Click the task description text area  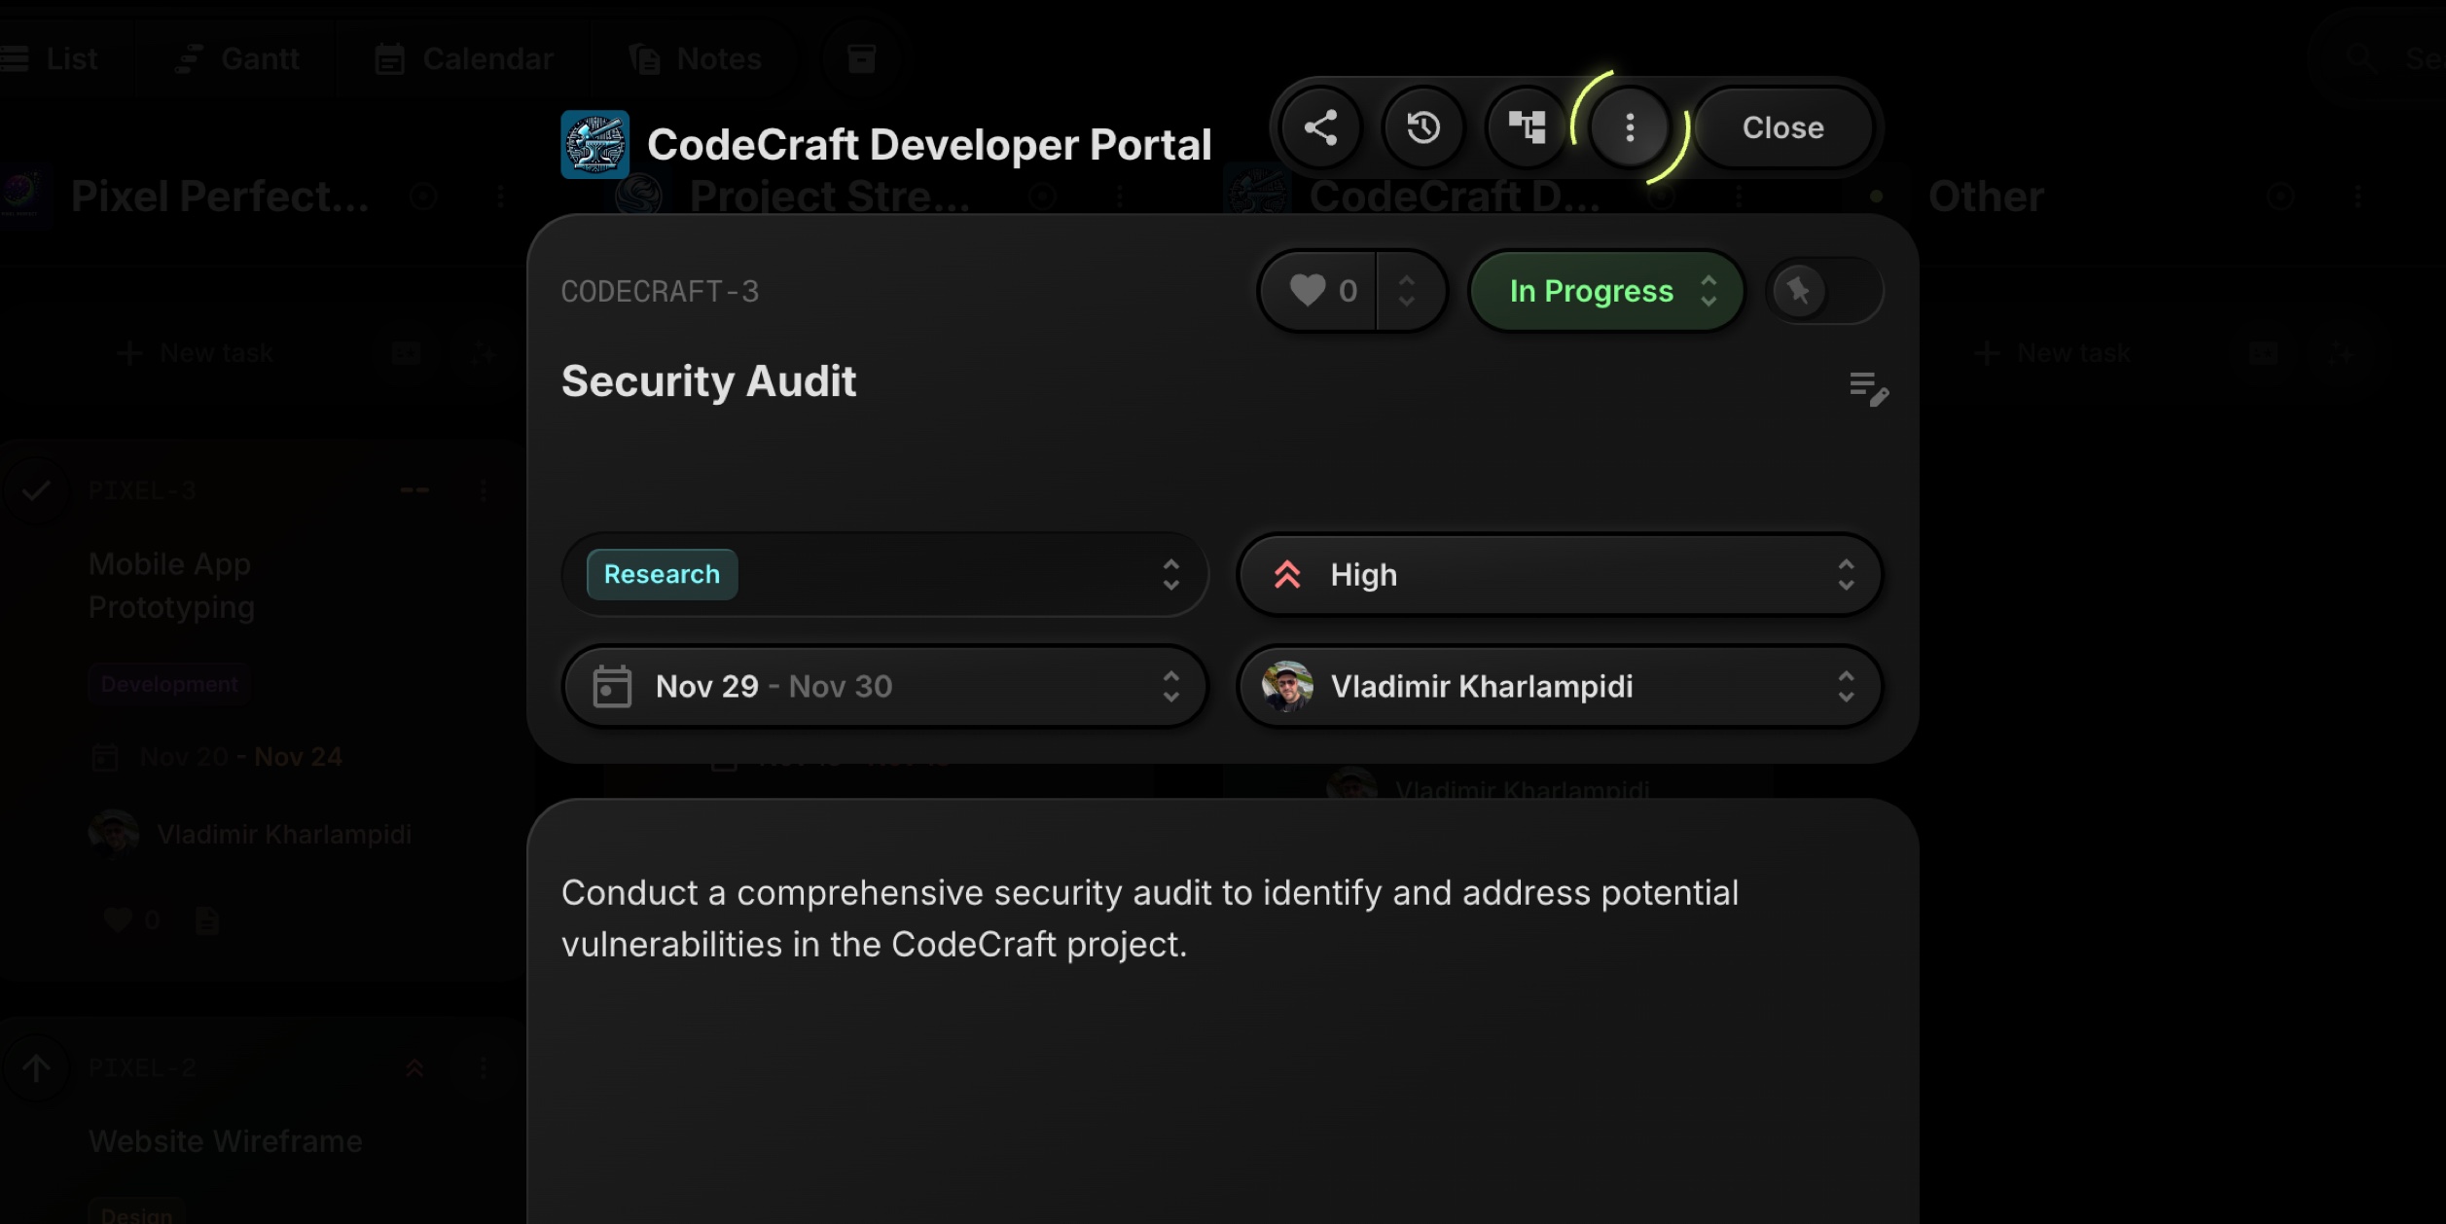pyautogui.click(x=1148, y=918)
